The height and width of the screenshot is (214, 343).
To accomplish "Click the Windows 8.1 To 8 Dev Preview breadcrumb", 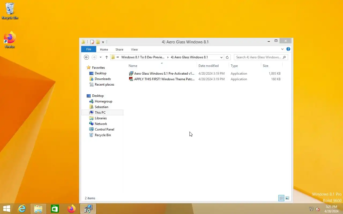I will tap(143, 57).
